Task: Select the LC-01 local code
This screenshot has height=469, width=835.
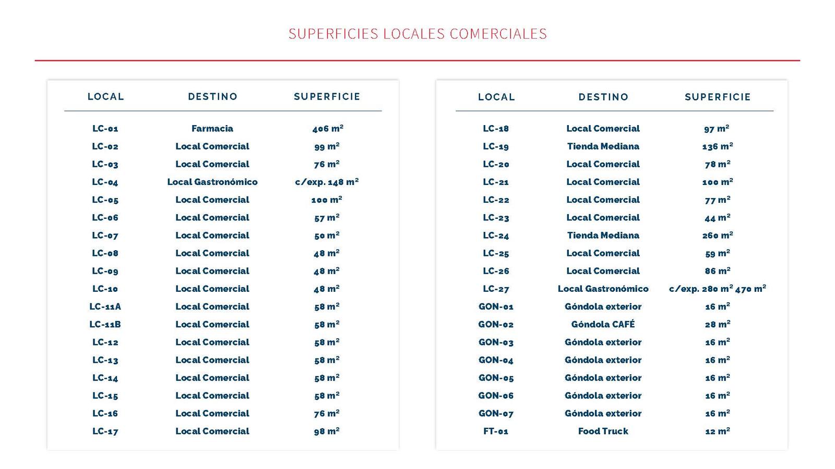Action: (x=105, y=129)
